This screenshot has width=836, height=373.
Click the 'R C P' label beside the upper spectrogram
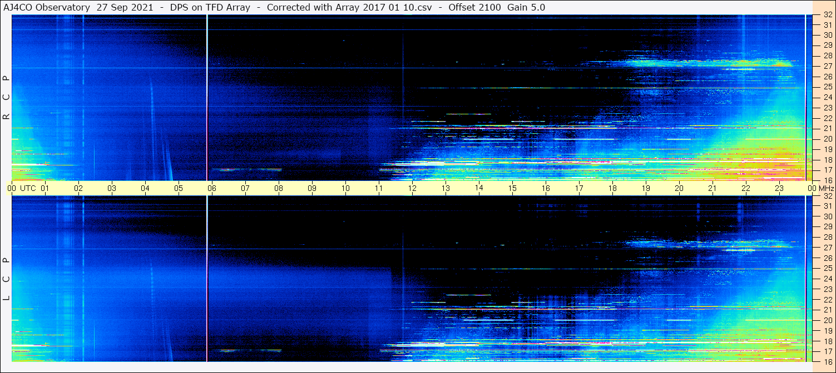[x=7, y=97]
